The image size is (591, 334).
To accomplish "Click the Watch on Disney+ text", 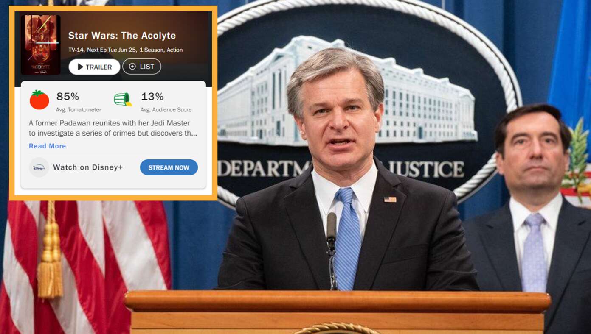I will pos(88,167).
